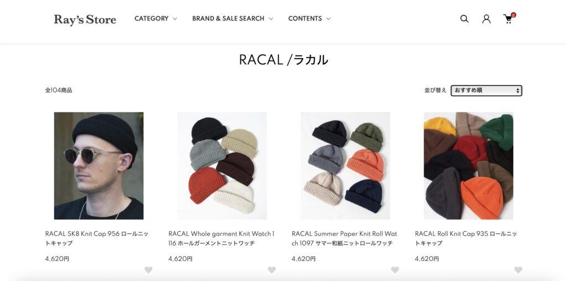Expand the CATEGORY menu chevron
The image size is (567, 281).
click(x=175, y=19)
